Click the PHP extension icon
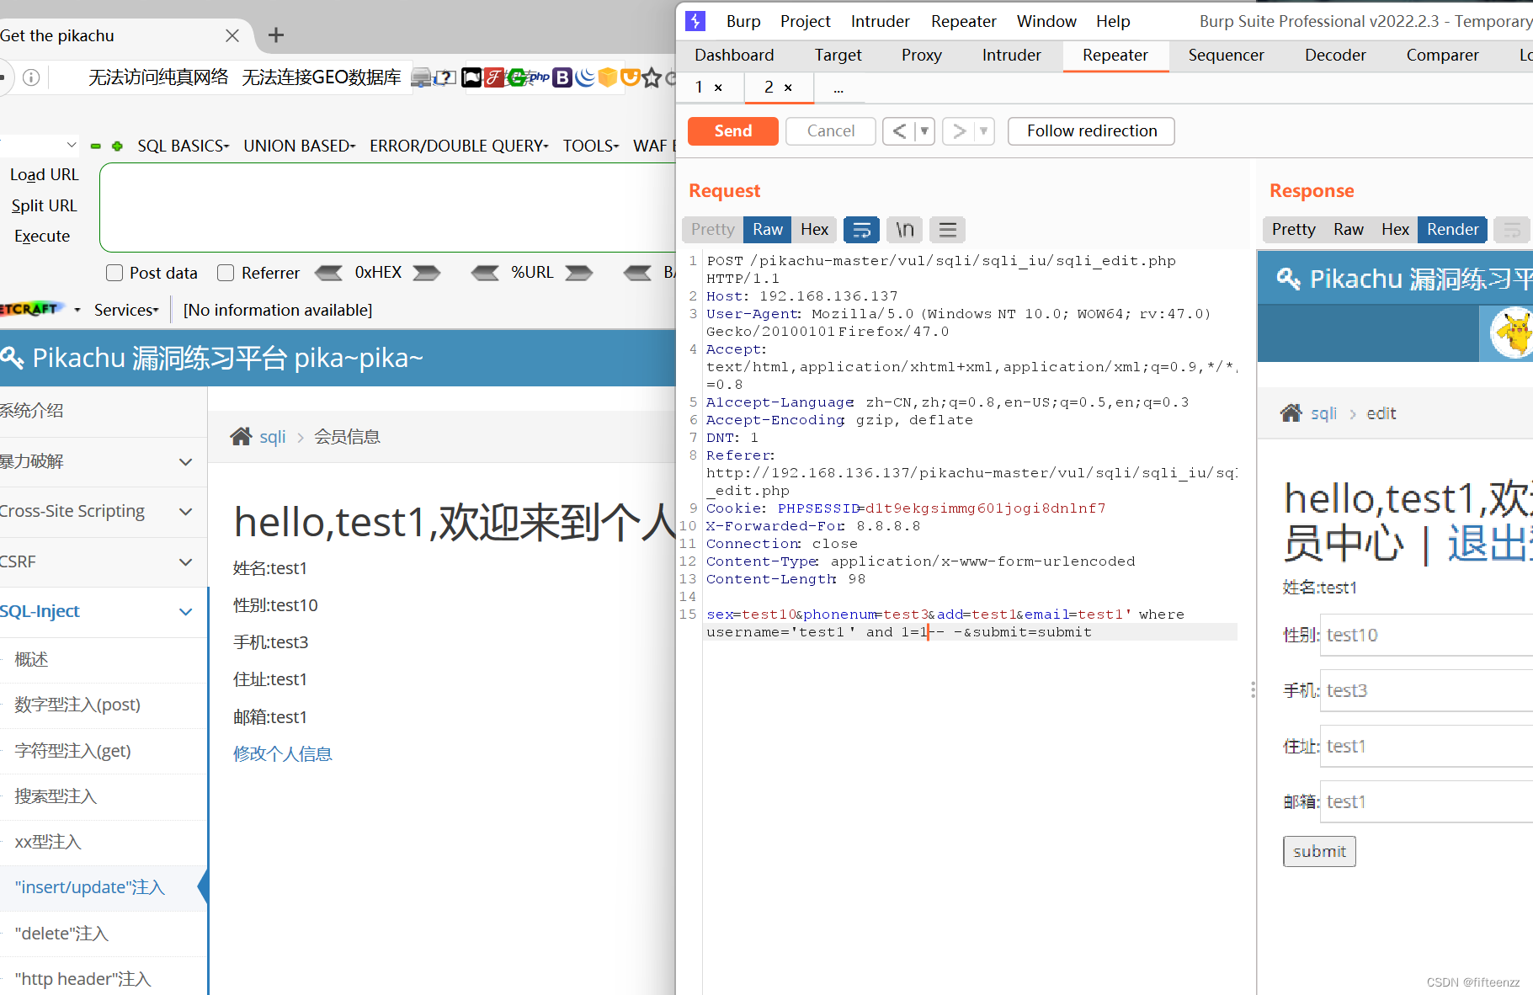 pyautogui.click(x=539, y=77)
